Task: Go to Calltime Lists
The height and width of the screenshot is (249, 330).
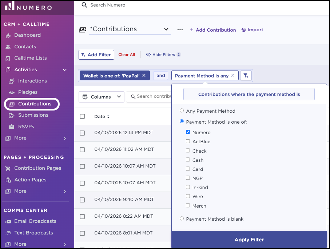Action: pyautogui.click(x=31, y=58)
